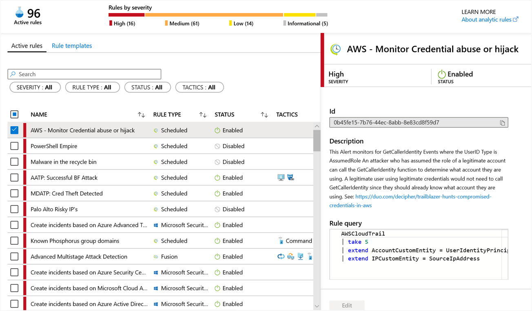
Task: Open the duo.com trailblazer article link
Action: (x=423, y=197)
